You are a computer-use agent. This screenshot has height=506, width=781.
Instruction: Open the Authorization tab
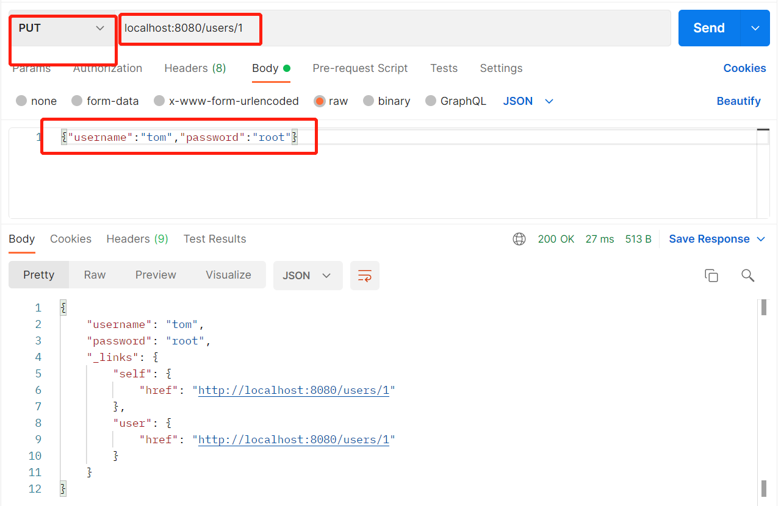107,68
